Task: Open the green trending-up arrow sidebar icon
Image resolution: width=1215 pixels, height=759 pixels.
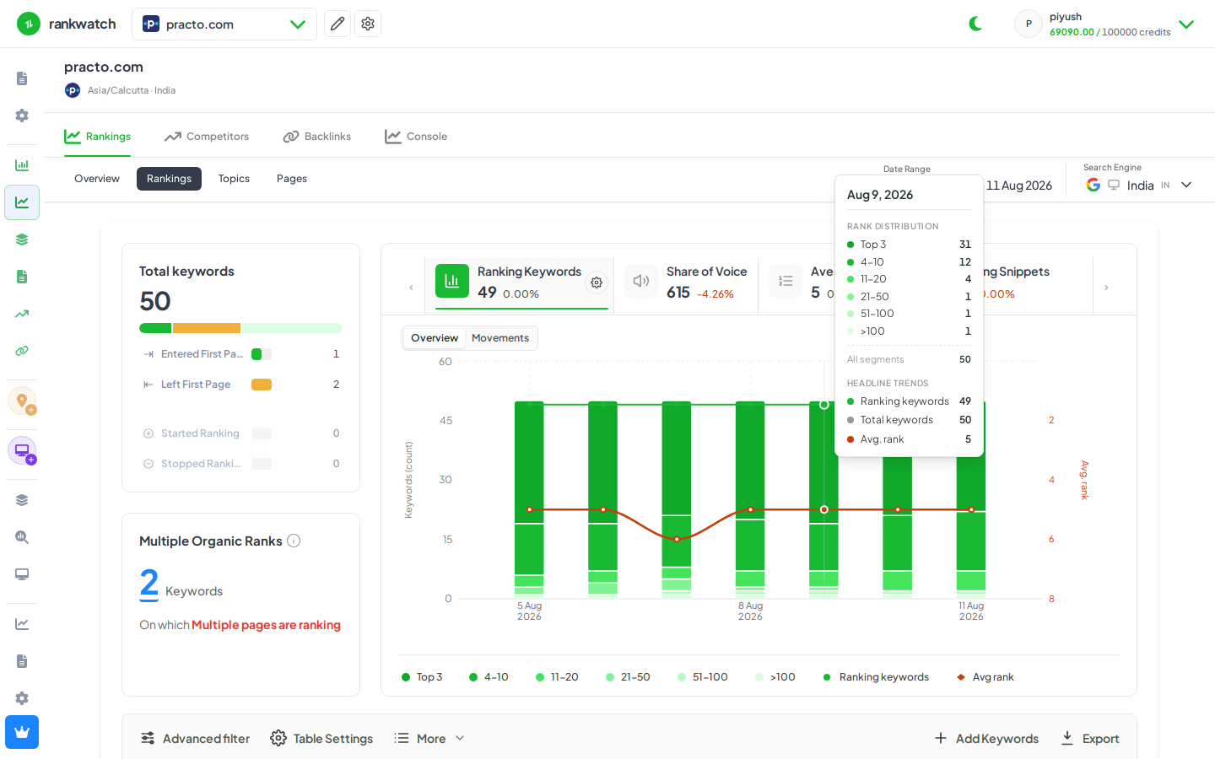Action: point(22,314)
